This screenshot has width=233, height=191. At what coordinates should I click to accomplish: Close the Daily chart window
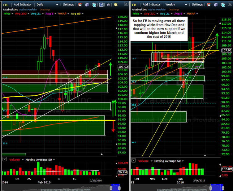coord(126,4)
